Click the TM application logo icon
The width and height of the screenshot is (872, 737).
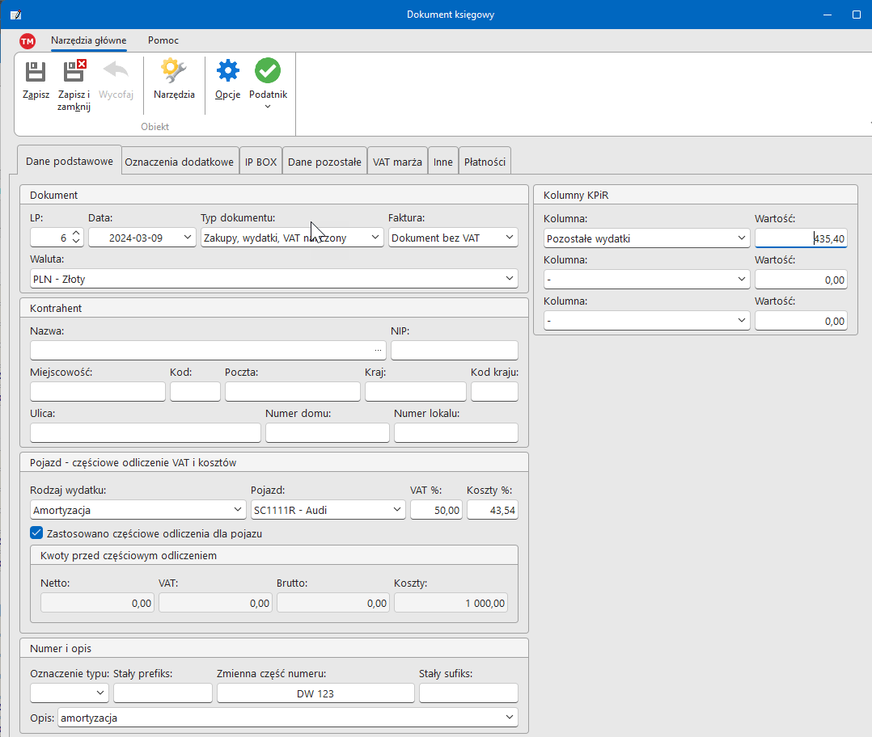(x=28, y=41)
